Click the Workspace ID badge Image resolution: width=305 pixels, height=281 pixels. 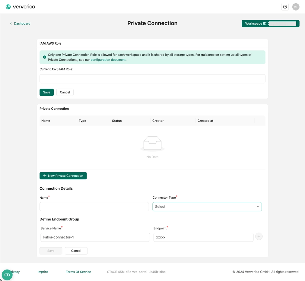270,23
